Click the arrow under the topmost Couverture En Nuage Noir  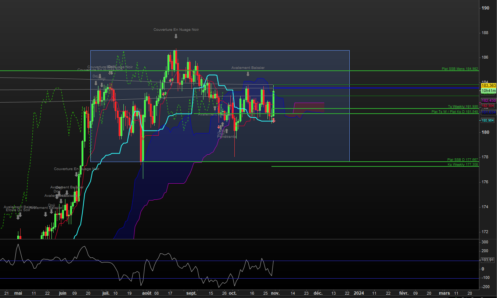pos(176,36)
